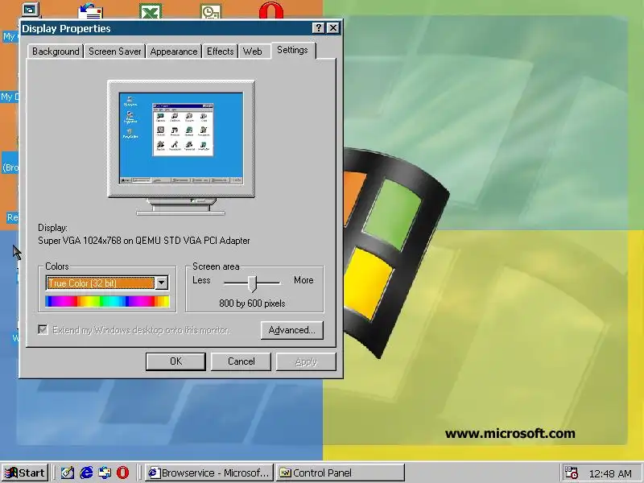Open the Appearance tab
This screenshot has height=483, width=644.
(x=173, y=52)
